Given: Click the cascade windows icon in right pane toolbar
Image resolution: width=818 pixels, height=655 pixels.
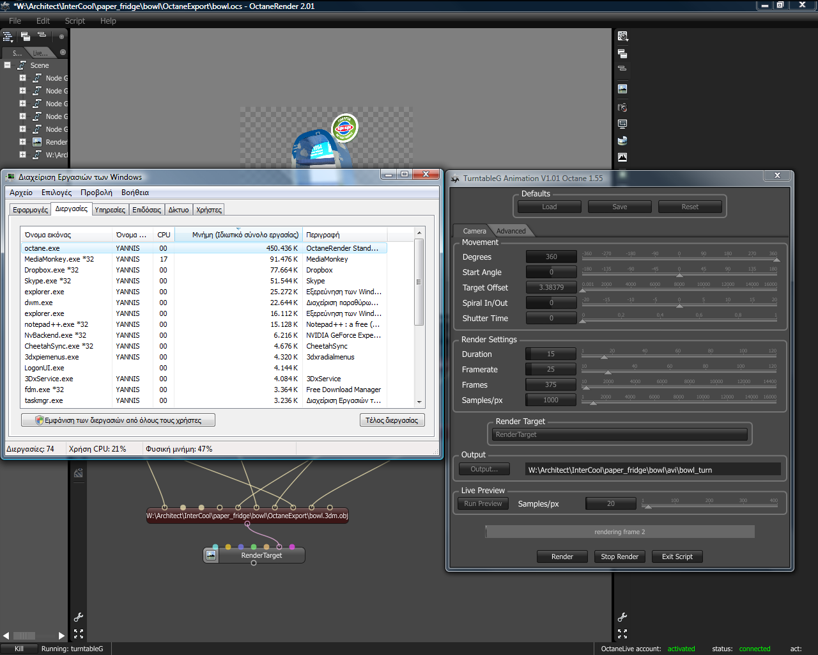Looking at the screenshot, I should (622, 54).
